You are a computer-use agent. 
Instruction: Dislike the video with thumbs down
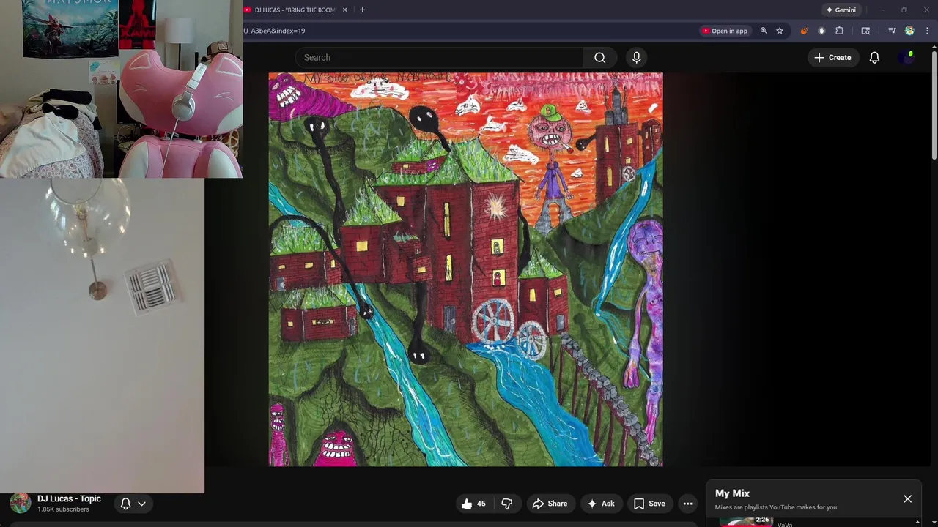[x=506, y=504]
